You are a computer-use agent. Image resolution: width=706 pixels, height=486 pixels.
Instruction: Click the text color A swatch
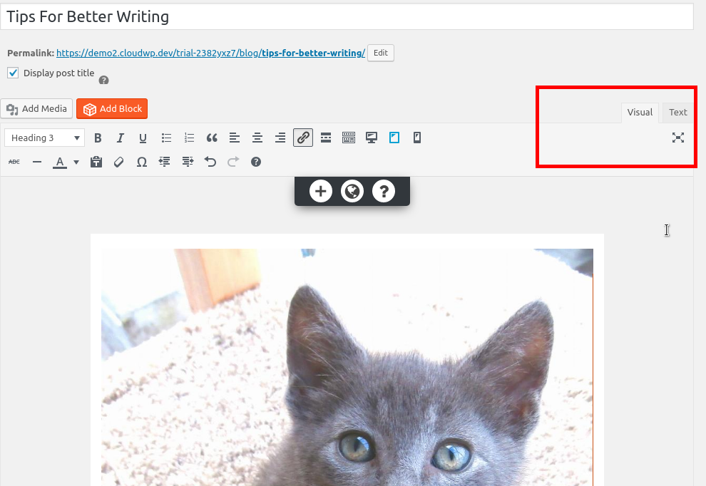click(59, 162)
